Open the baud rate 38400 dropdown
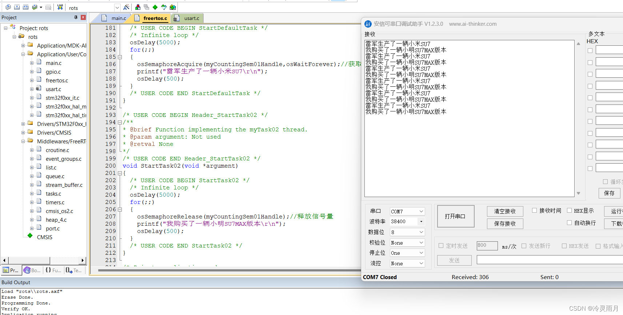 click(x=407, y=221)
